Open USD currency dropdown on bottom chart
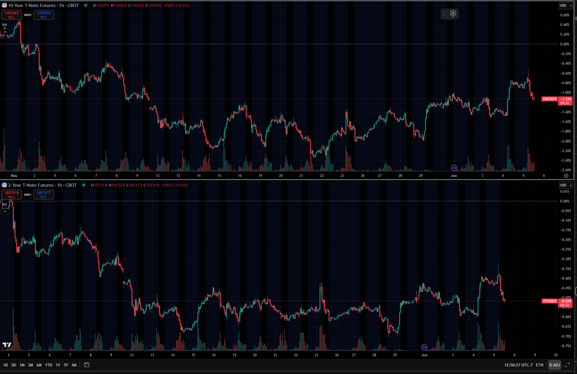This screenshot has width=577, height=374. 566,185
